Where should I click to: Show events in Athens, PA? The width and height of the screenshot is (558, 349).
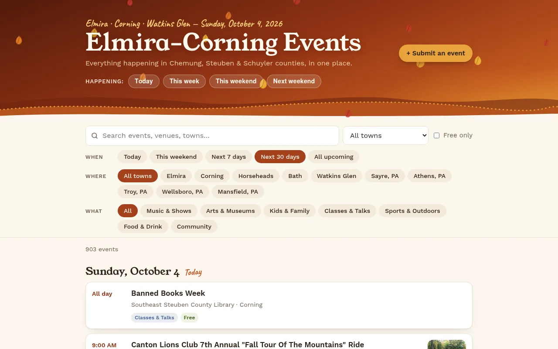429,176
